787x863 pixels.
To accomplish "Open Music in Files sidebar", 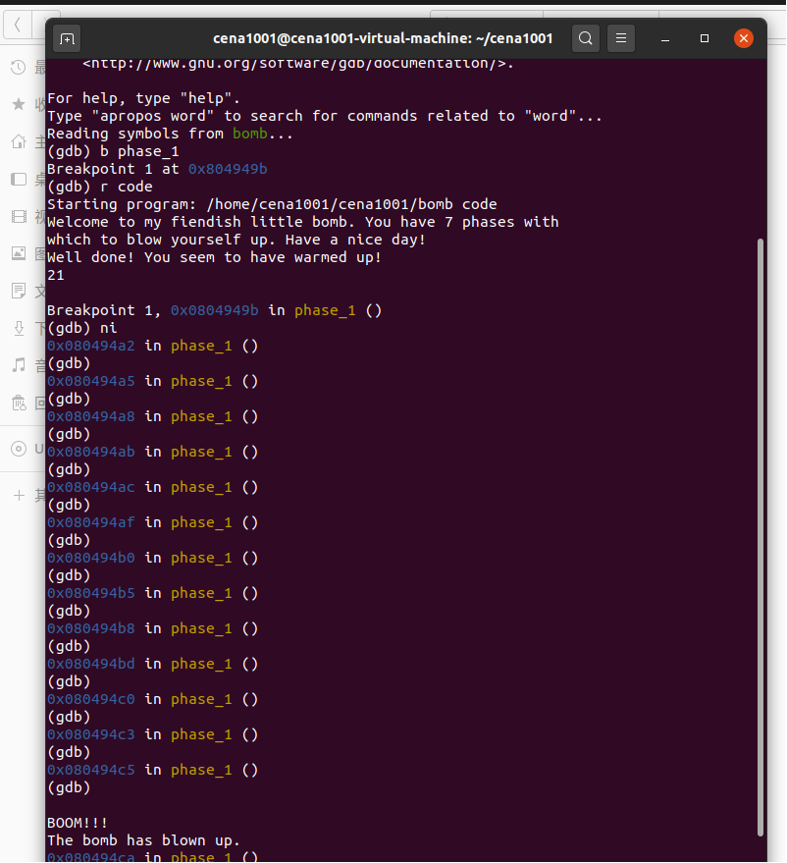I will 19,365.
